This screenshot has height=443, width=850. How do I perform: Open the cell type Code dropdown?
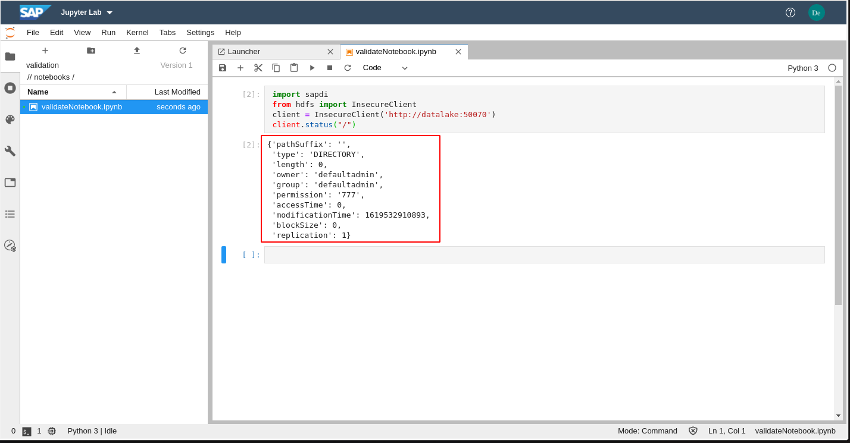[x=385, y=68]
